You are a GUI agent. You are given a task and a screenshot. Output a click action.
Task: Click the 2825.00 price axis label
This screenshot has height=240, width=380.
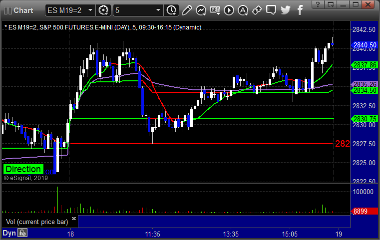click(x=364, y=163)
